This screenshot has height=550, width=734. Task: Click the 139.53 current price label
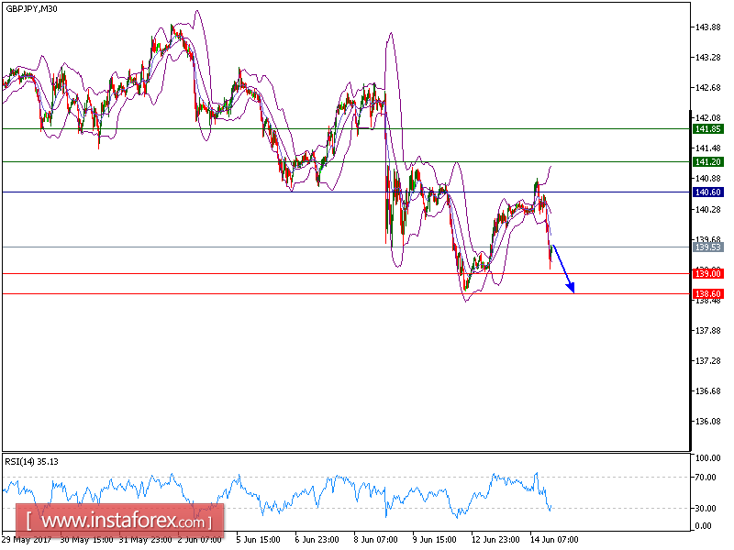[707, 247]
